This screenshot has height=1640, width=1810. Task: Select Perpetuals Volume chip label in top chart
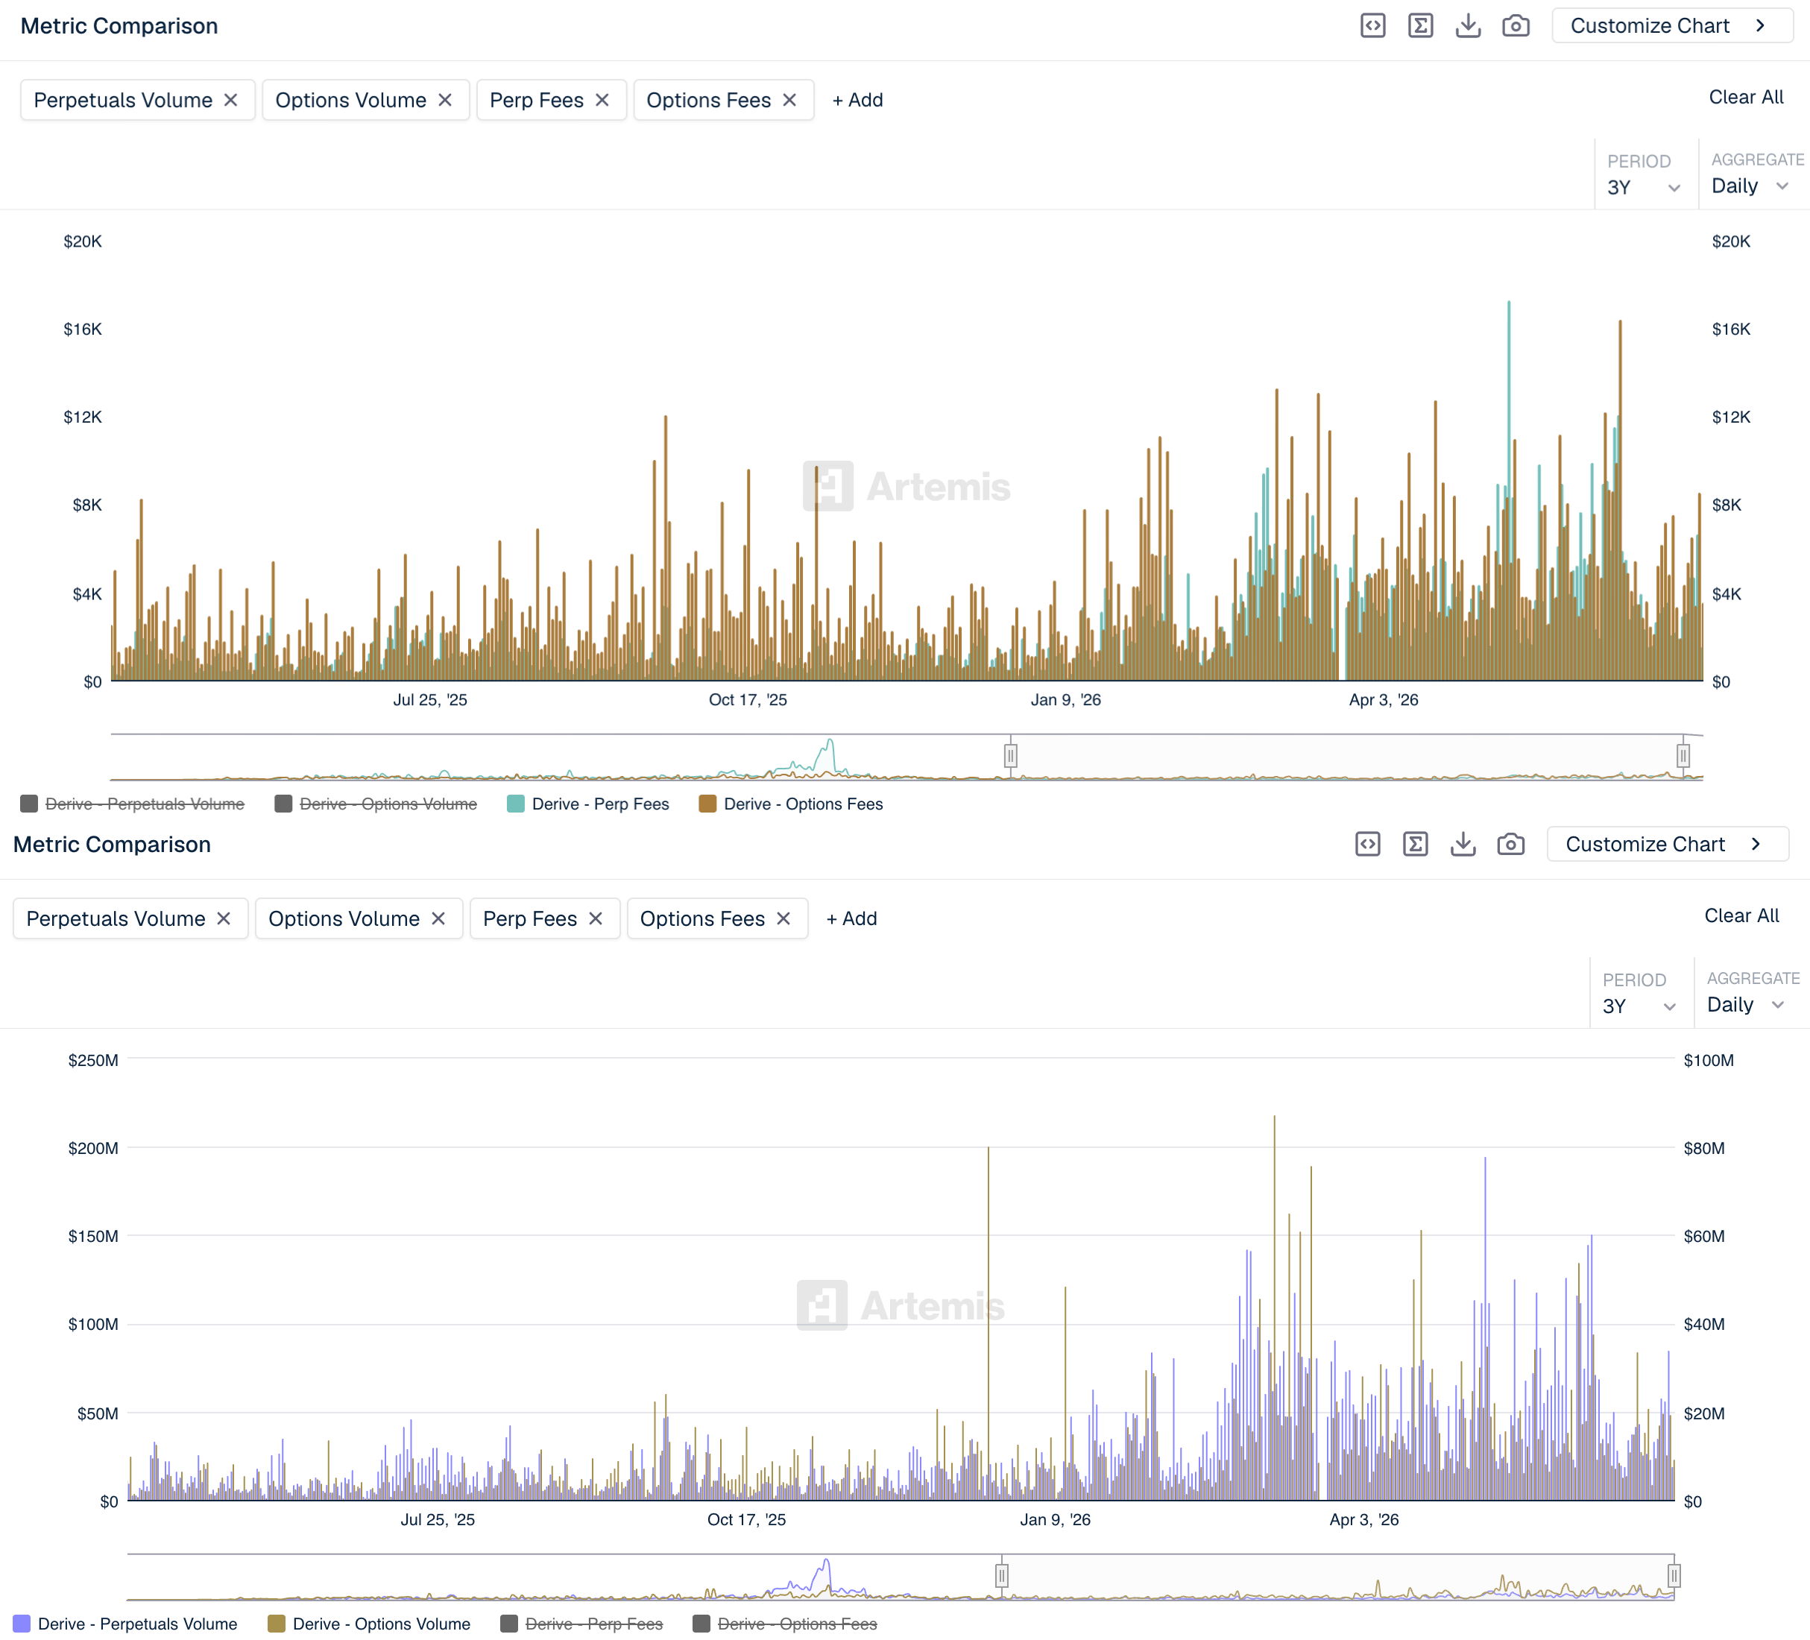(123, 100)
